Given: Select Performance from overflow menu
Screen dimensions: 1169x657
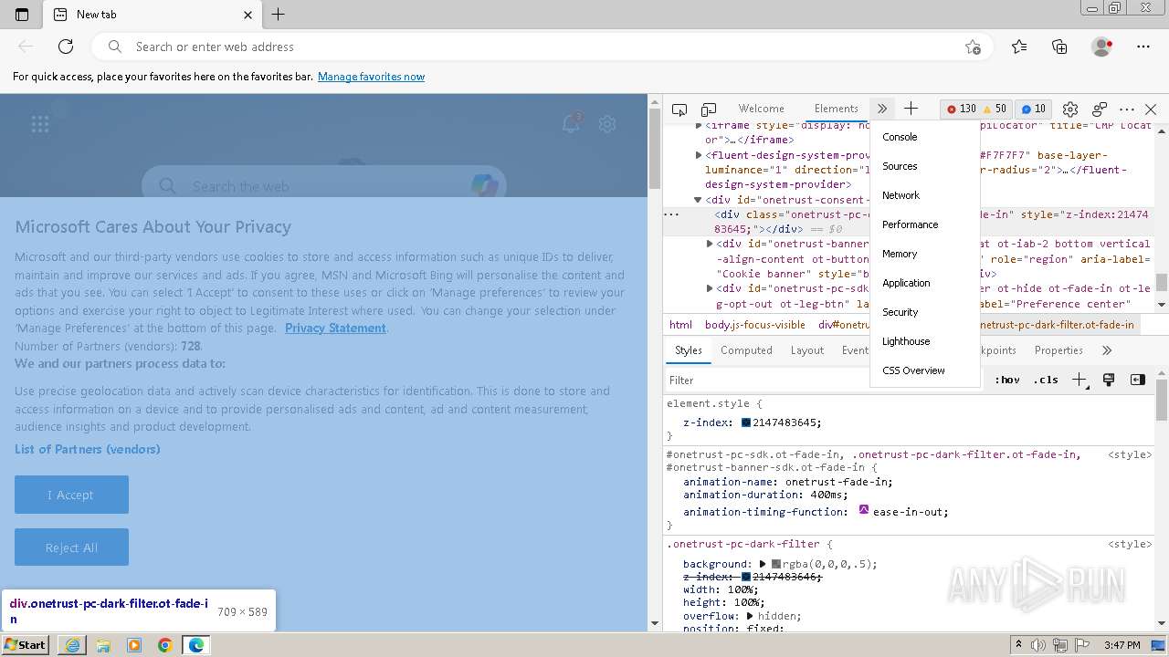Looking at the screenshot, I should [925, 224].
